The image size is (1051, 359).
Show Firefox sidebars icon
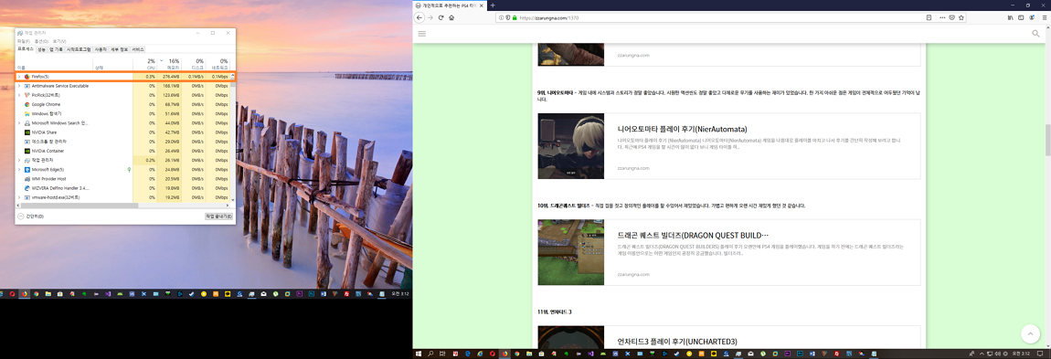1021,17
